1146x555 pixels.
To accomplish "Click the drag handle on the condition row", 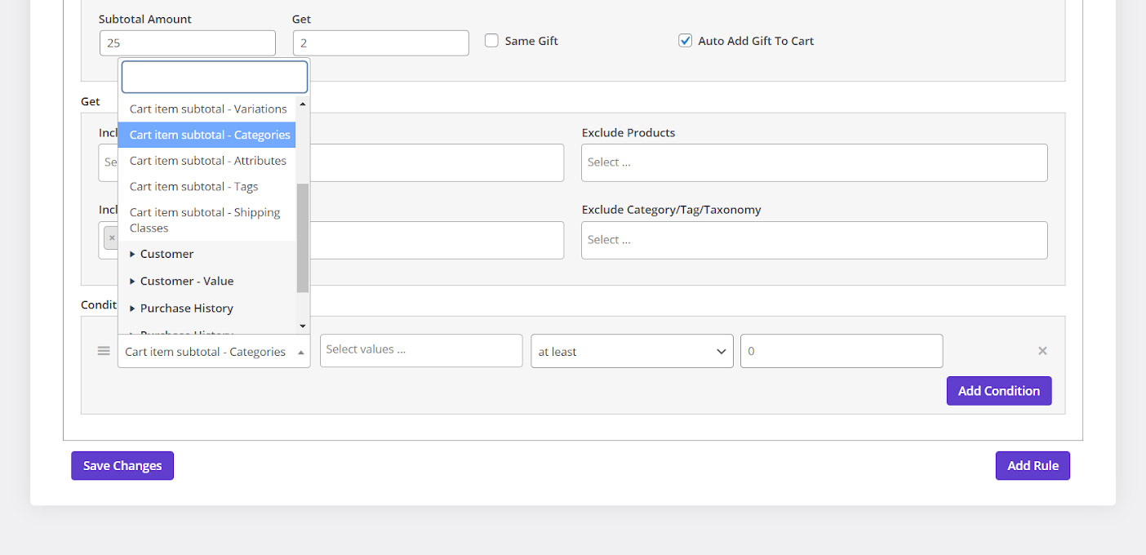I will tap(104, 351).
